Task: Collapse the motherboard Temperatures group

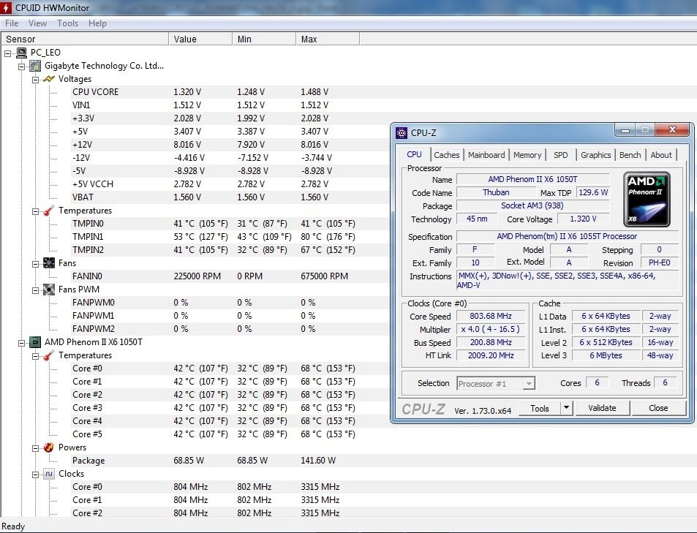Action: pos(35,211)
